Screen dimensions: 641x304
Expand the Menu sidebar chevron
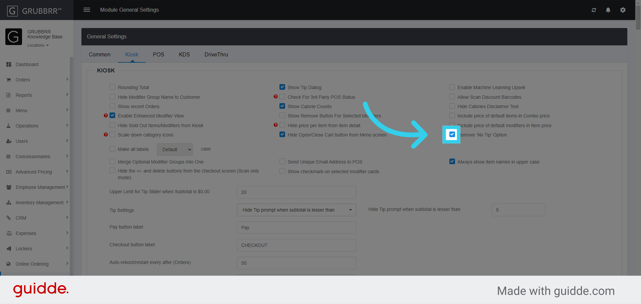[67, 110]
